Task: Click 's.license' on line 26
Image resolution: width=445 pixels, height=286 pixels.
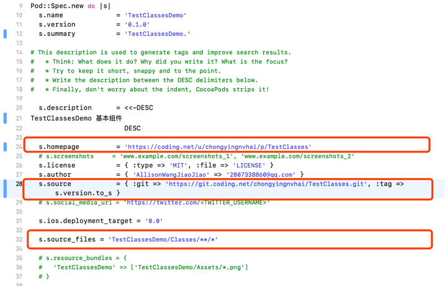Action: [x=57, y=165]
